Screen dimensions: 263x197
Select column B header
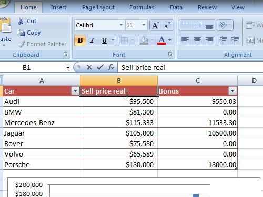119,81
